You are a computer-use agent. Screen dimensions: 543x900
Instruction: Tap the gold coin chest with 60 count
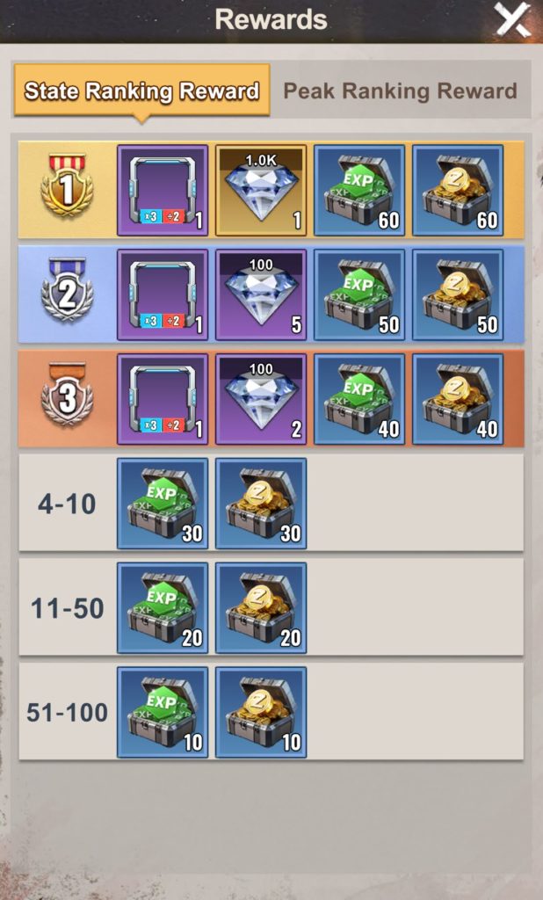pos(458,190)
